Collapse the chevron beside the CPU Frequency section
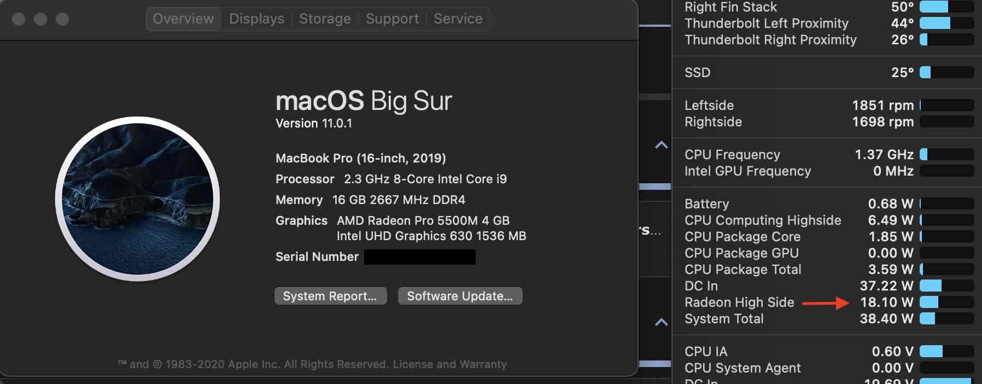 pos(662,145)
